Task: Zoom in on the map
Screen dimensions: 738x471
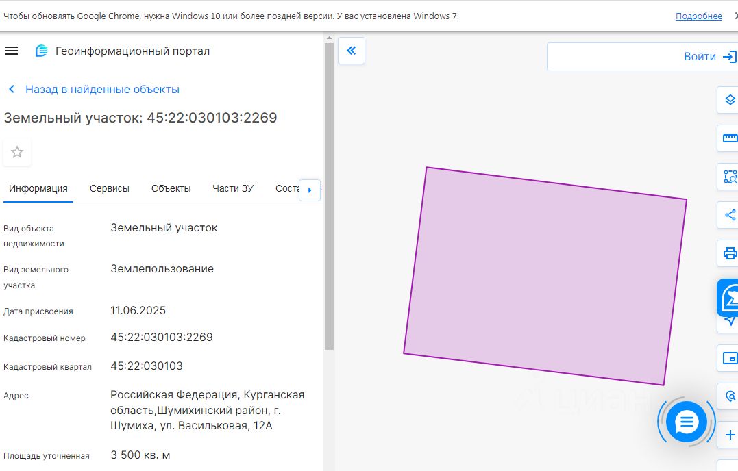Action: (x=730, y=435)
